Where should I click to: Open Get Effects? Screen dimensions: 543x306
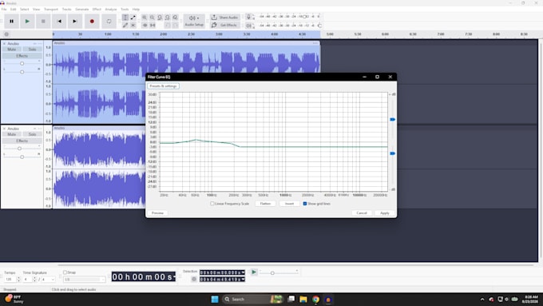pyautogui.click(x=225, y=25)
